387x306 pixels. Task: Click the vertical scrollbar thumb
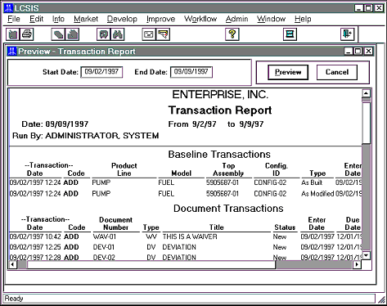(366, 123)
